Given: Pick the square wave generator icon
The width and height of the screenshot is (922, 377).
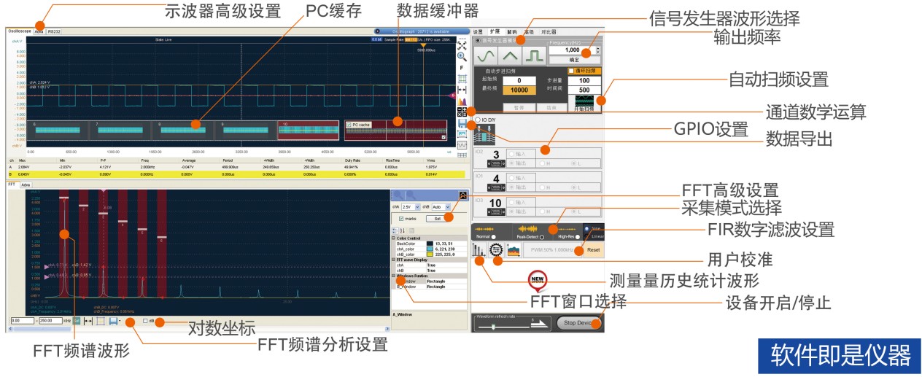Looking at the screenshot, I should [x=535, y=55].
